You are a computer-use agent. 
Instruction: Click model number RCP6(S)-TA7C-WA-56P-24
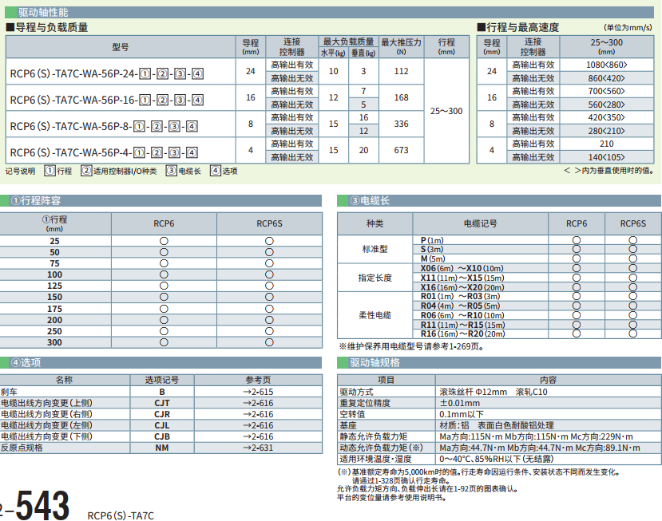point(107,74)
